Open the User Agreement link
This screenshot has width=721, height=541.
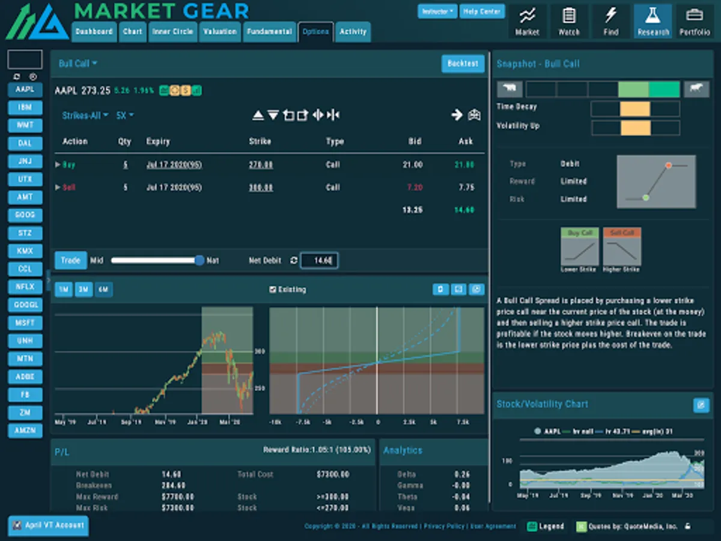click(493, 526)
